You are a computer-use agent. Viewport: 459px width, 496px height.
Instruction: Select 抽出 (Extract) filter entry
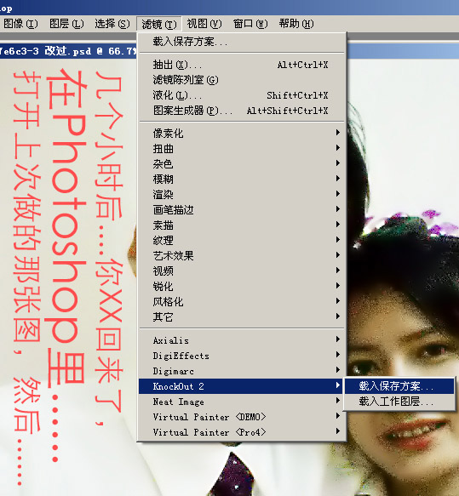pos(242,65)
